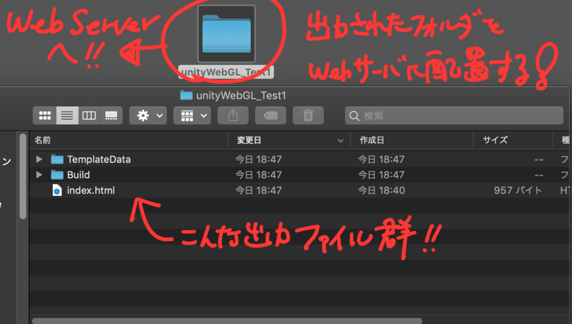The image size is (572, 324).
Task: Click the trash Delete toolbar button
Action: coord(308,116)
